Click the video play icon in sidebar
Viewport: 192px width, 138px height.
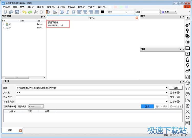pyautogui.click(x=187, y=54)
